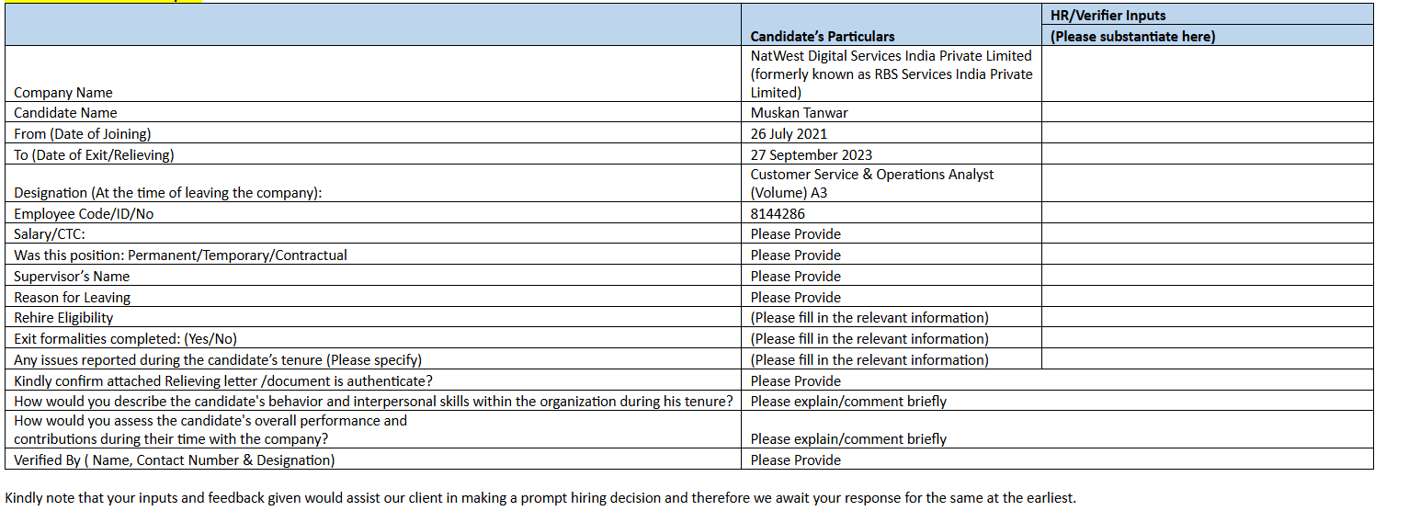Click 'Please Provide' beside Relieving letter authenticity question

[x=796, y=380]
